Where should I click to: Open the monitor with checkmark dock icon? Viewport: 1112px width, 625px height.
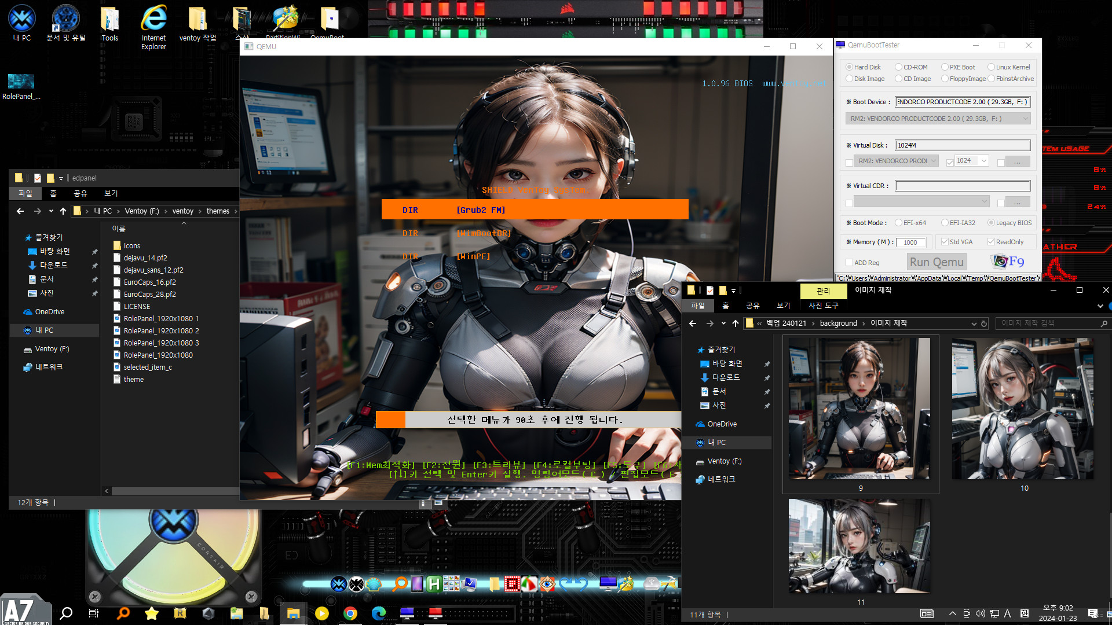point(470,584)
